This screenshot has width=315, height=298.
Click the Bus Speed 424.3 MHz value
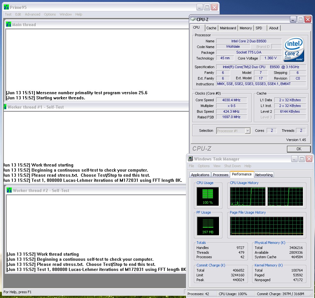231,111
